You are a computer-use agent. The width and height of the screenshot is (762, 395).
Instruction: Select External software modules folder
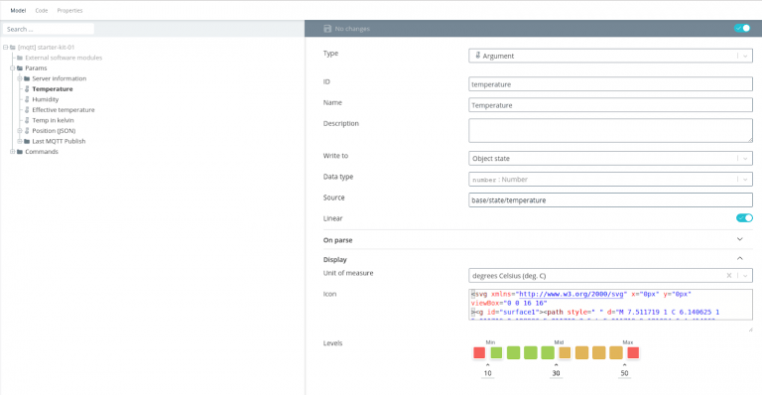pyautogui.click(x=63, y=58)
